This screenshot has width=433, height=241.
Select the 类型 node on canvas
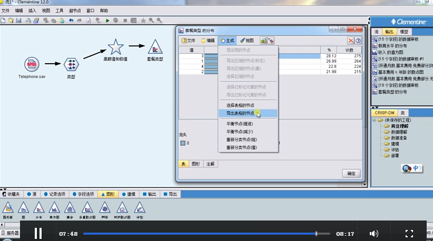point(71,65)
